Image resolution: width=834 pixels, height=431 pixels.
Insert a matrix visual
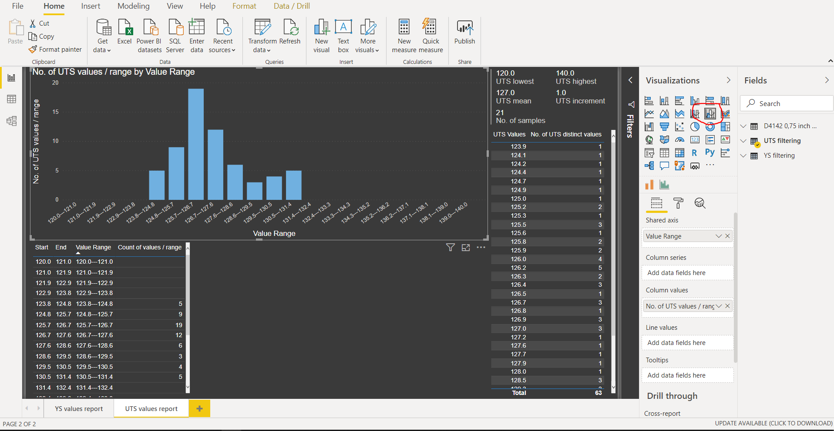tap(679, 153)
